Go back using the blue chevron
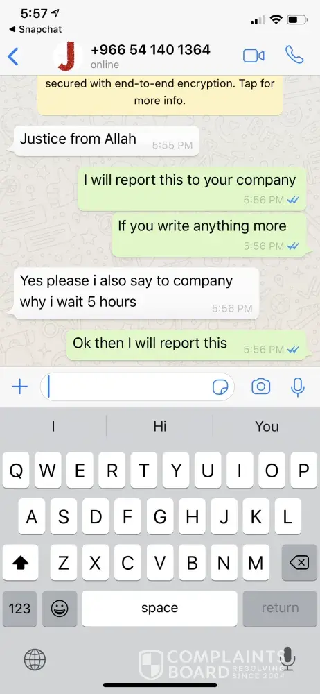This screenshot has width=320, height=694. tap(13, 57)
